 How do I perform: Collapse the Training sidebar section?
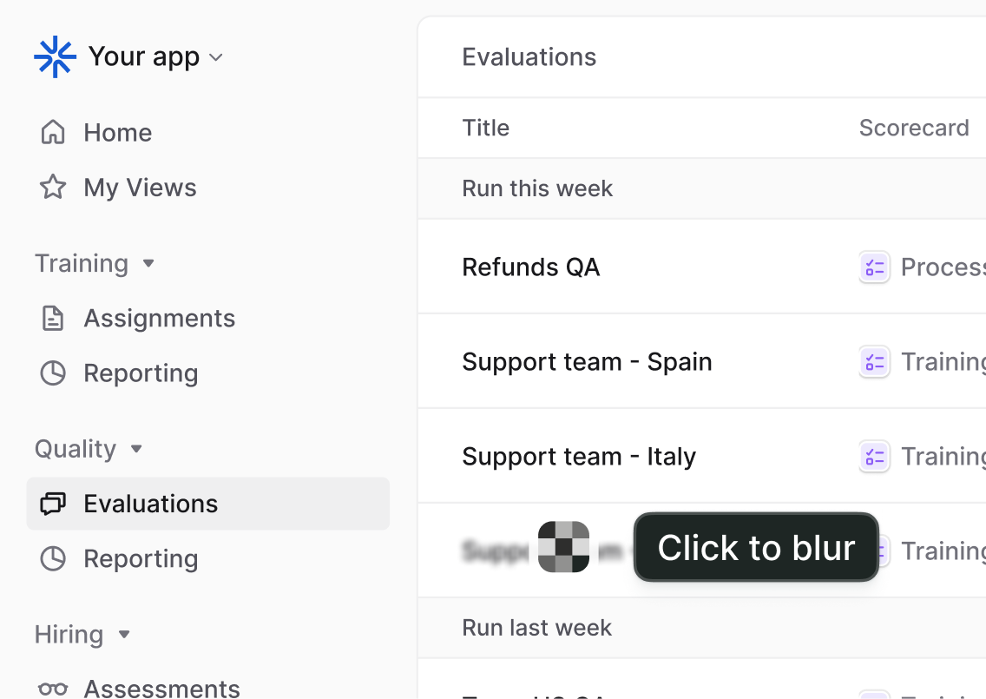click(x=148, y=263)
